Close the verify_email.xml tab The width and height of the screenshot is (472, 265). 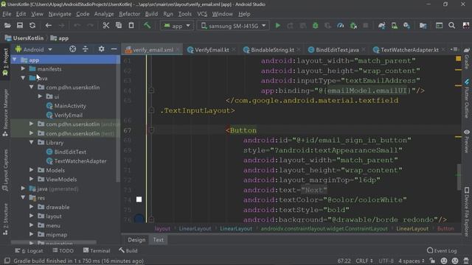[178, 50]
